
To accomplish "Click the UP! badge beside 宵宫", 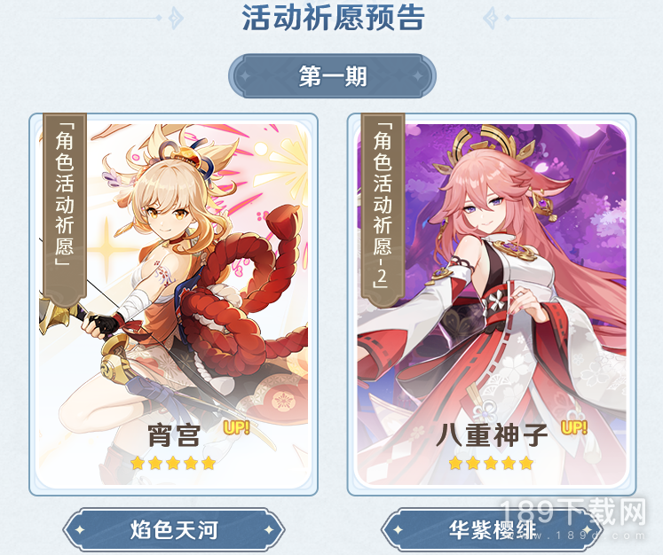I will coord(236,427).
